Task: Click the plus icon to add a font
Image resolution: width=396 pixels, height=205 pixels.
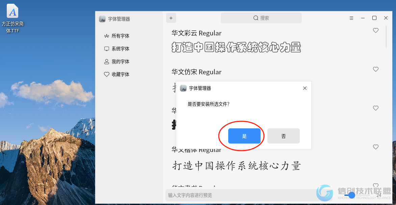Action: [x=171, y=18]
